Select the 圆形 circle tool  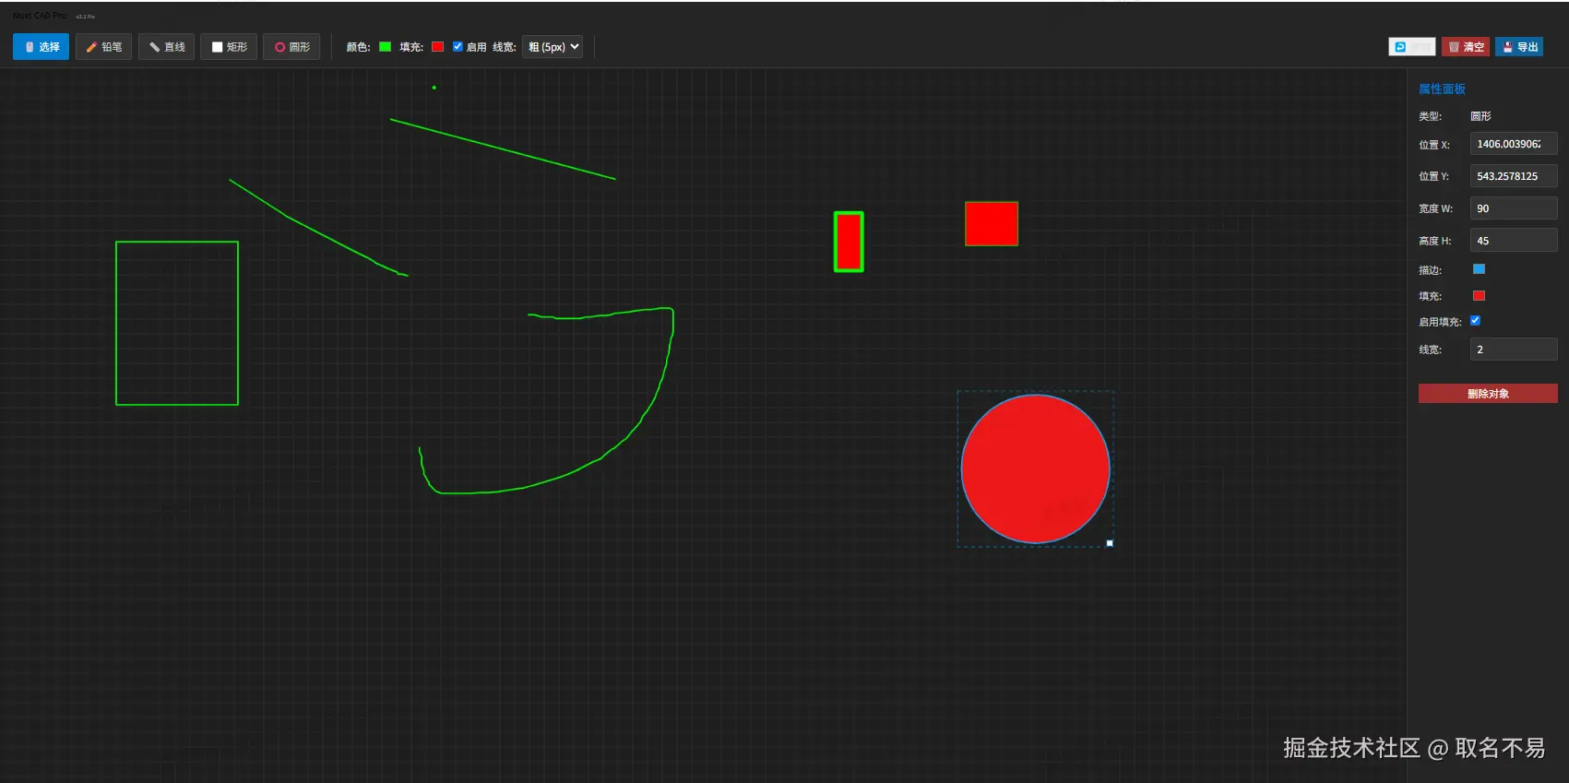point(291,47)
